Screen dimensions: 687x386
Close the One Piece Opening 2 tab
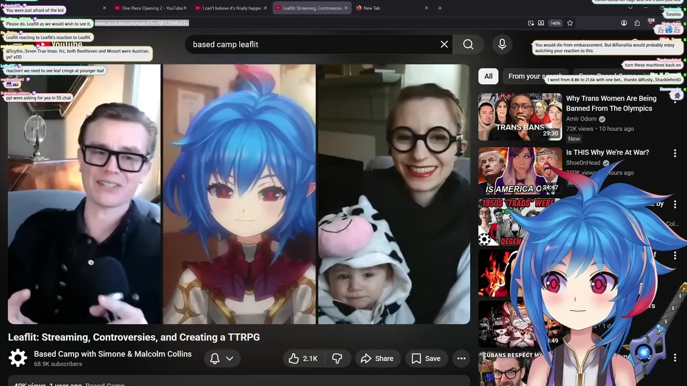click(x=185, y=8)
